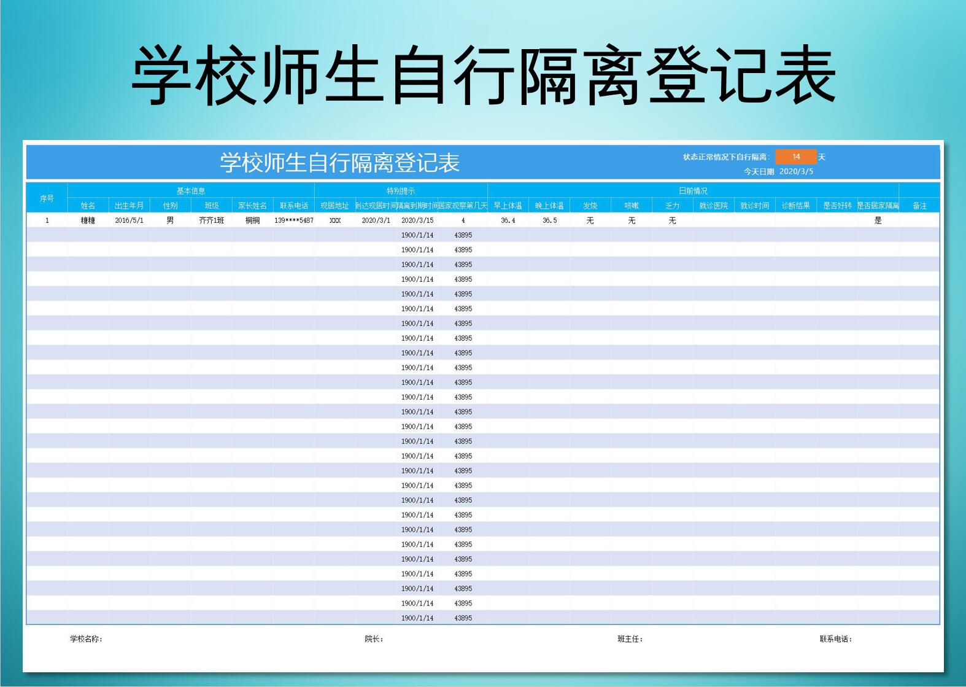Viewport: 966px width, 687px height.
Task: Click the 学校名称 footer field
Action: (x=86, y=639)
